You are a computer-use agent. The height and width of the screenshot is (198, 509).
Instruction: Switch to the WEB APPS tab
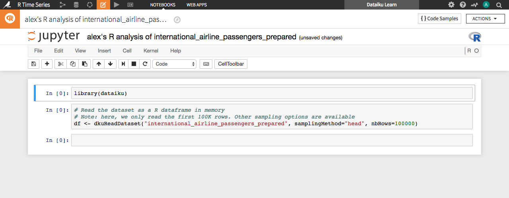pyautogui.click(x=196, y=5)
